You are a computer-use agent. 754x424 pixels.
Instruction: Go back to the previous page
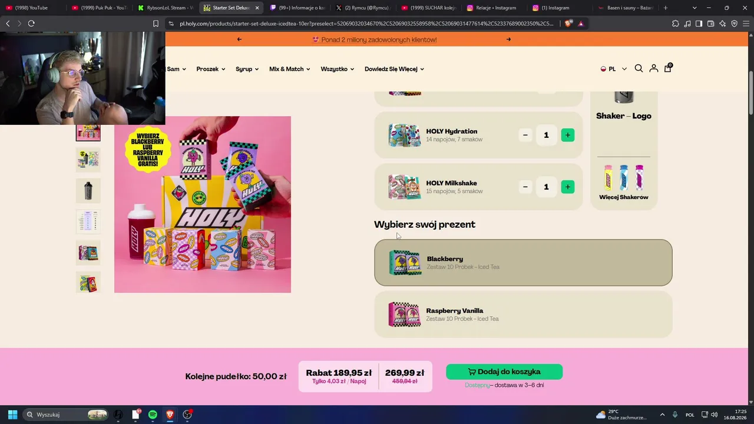tap(8, 24)
